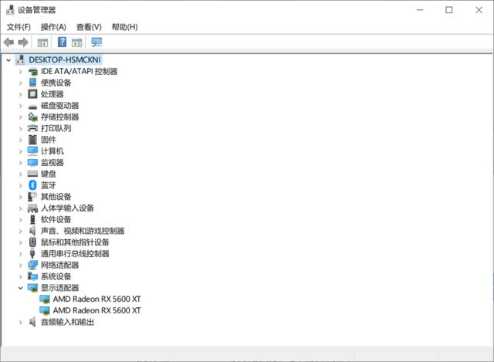Click the 处理器 processor chip icon

(x=32, y=94)
